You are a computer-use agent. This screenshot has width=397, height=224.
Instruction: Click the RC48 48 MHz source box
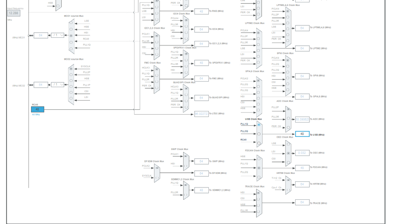tap(37, 109)
